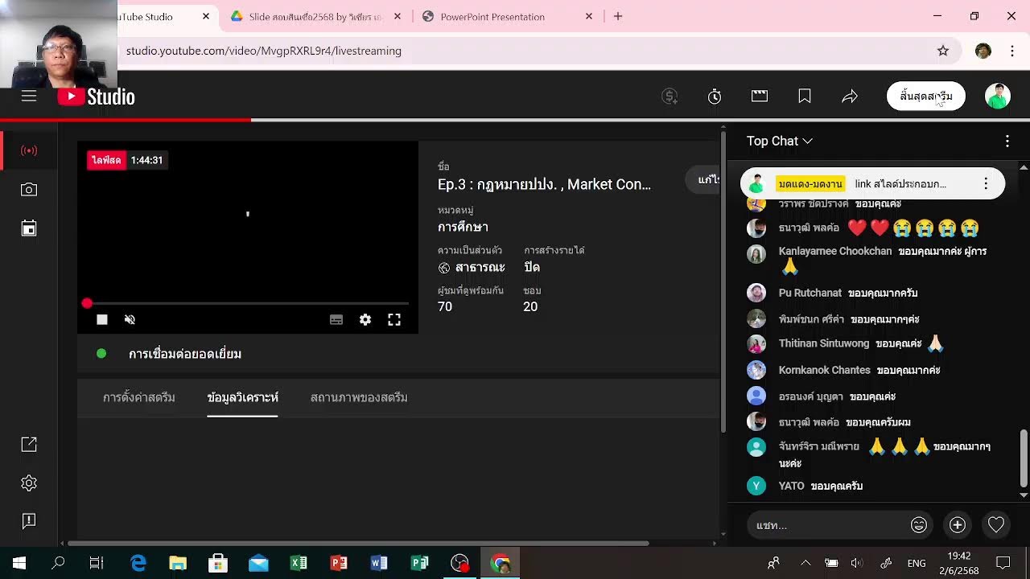Click chat user Kanlayarnee Chookchan
The width and height of the screenshot is (1030, 579).
834,251
